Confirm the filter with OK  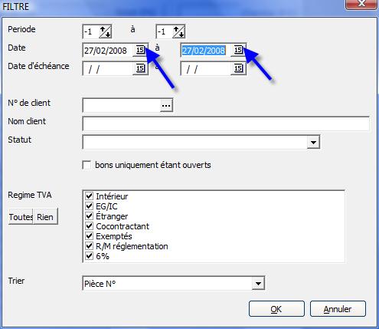coord(276,309)
